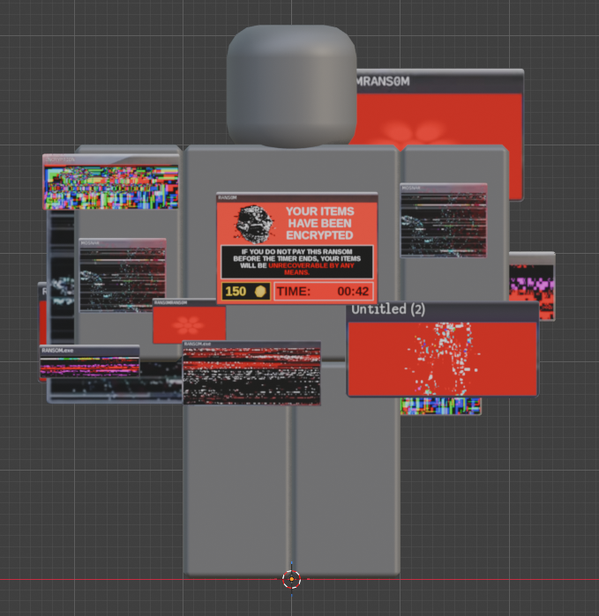Screen dimensions: 599x616
Task: Click the 'YOUR ITEMS HAVE BEEN ENCRYPTED' heading
Action: [x=319, y=223]
